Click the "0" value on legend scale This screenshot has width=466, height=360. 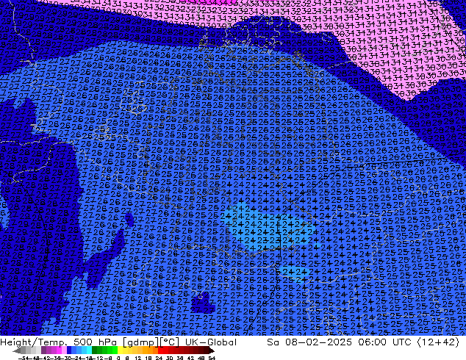tap(118, 358)
